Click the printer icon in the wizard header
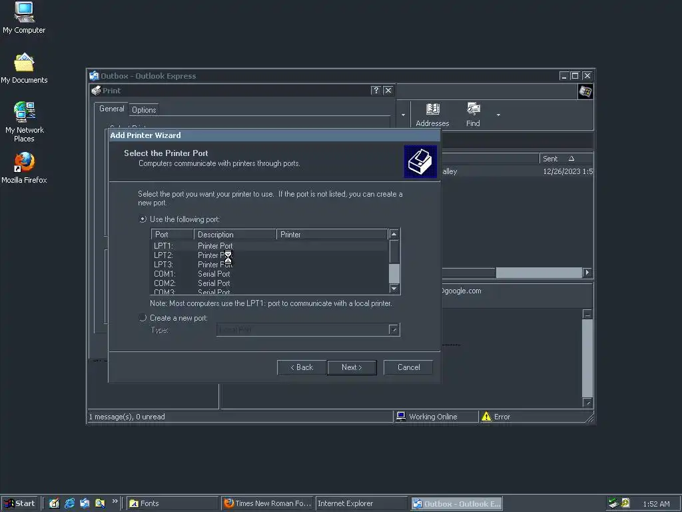 coord(420,161)
